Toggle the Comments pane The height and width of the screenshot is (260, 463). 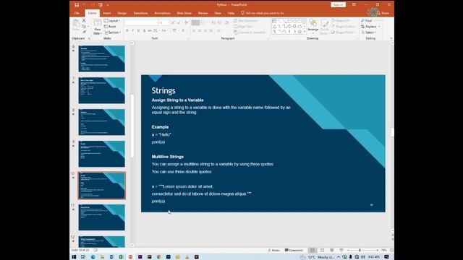point(294,251)
